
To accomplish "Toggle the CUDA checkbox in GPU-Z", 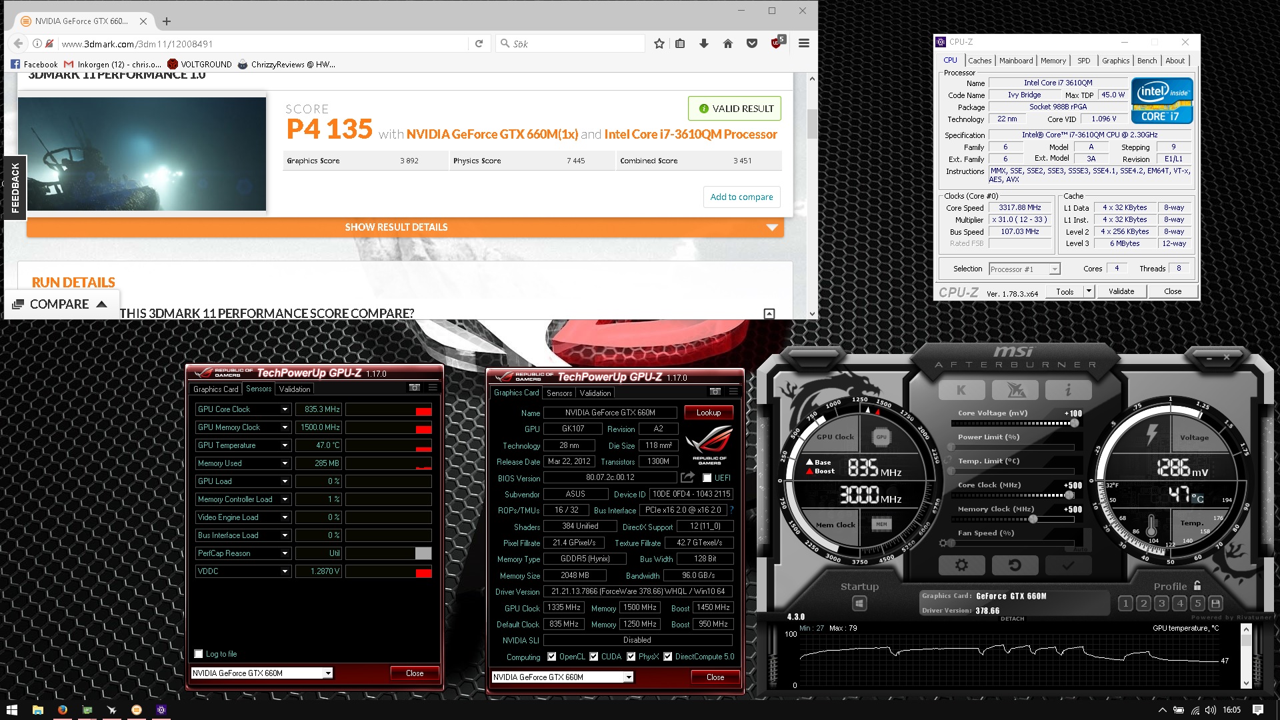I will click(x=593, y=657).
